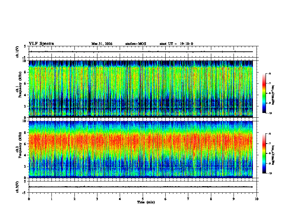Click the 0 minute tick on time axis
Image resolution: width=289 pixels, height=223 pixels.
[29, 199]
